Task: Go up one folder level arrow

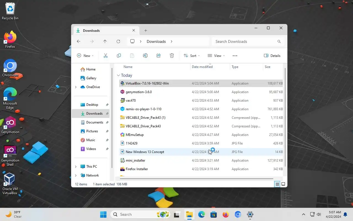Action: pyautogui.click(x=105, y=41)
